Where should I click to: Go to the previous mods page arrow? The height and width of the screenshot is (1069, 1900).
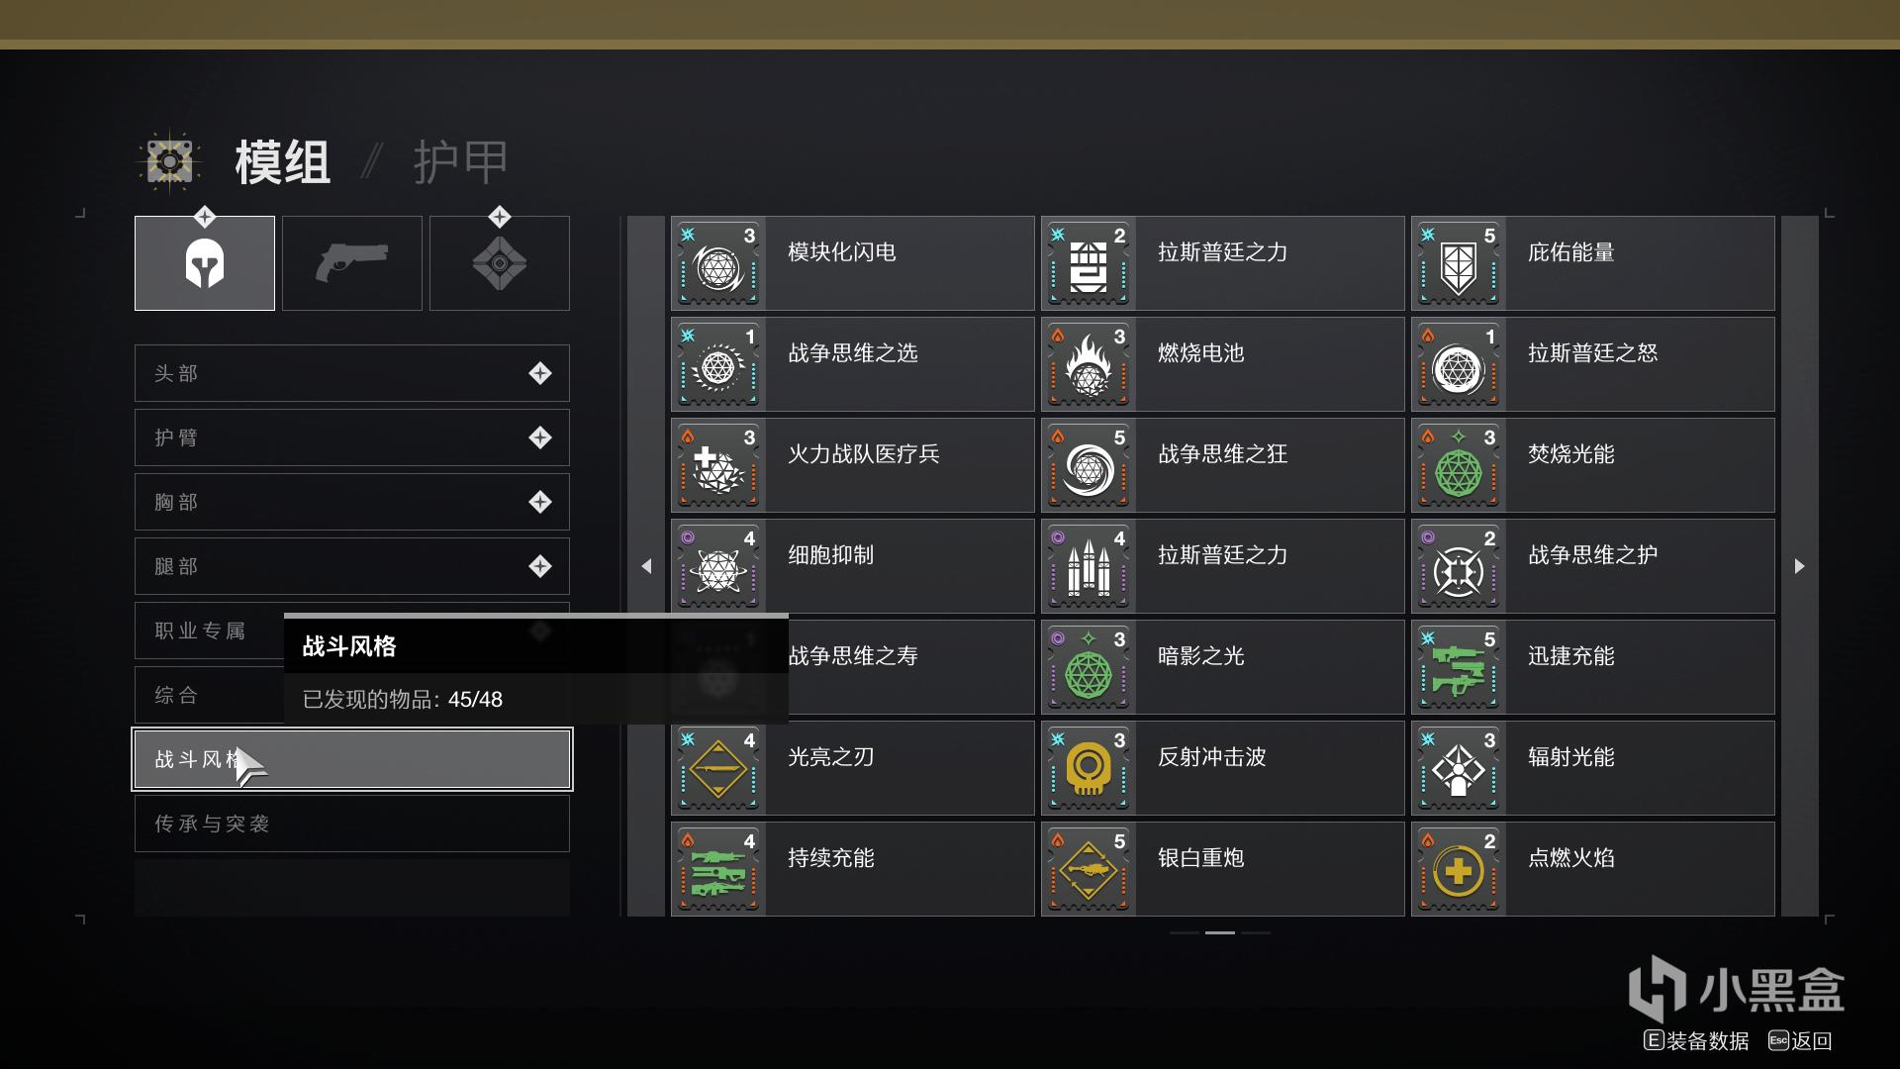tap(646, 566)
